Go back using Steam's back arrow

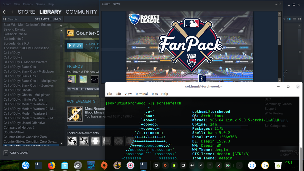pos(5,12)
